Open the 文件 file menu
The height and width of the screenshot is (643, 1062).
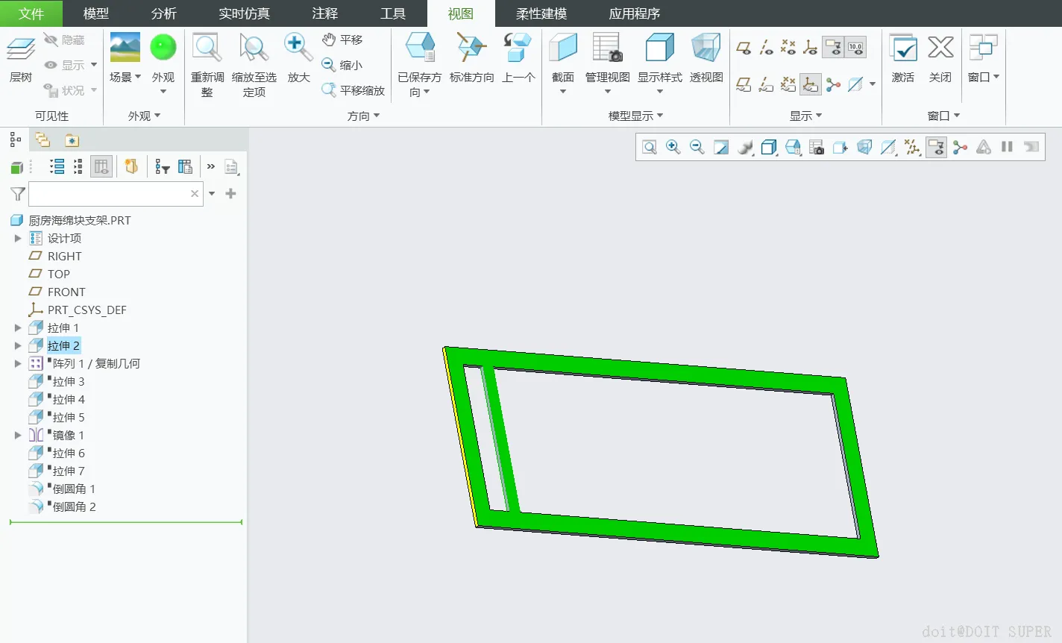point(31,13)
